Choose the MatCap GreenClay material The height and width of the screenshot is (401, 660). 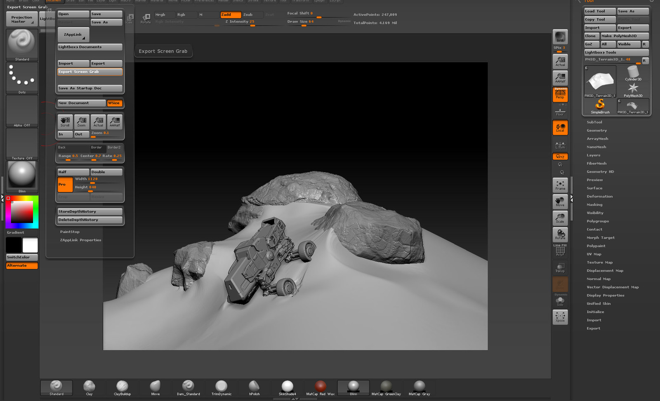[386, 388]
